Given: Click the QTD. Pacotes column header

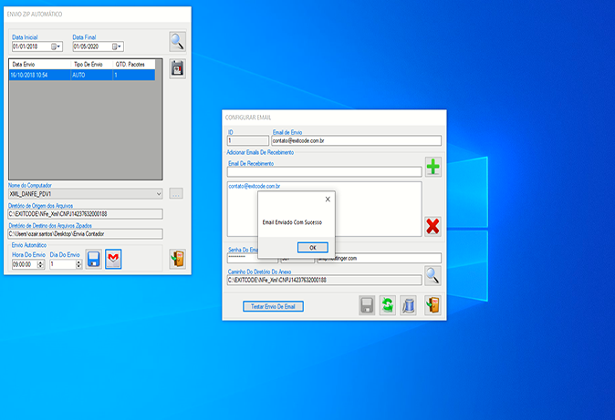Looking at the screenshot, I should click(x=134, y=65).
